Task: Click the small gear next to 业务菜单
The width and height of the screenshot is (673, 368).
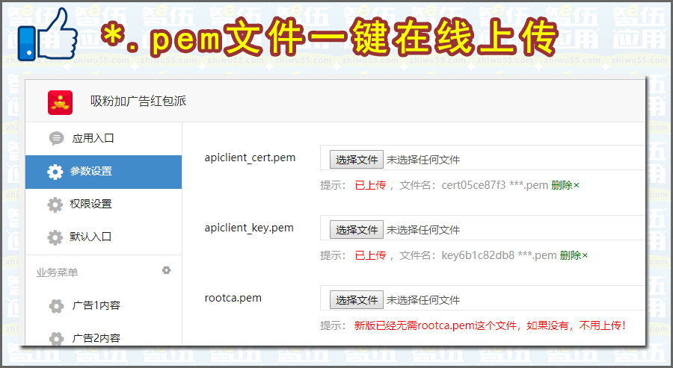Action: [x=167, y=270]
